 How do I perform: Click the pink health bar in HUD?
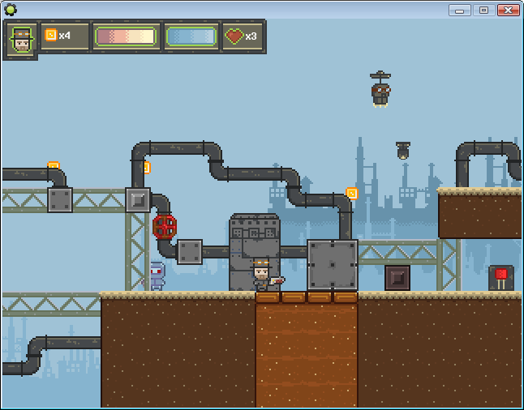[125, 36]
